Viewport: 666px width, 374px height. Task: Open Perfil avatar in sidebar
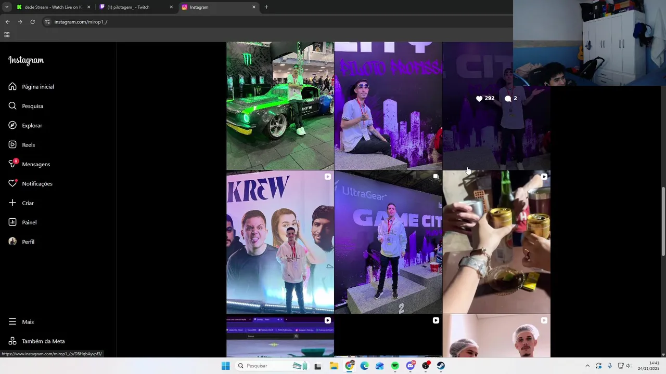12,242
